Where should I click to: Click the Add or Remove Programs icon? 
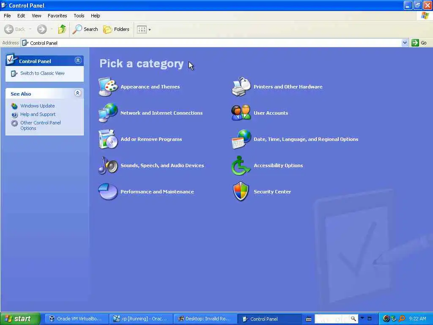coord(108,139)
